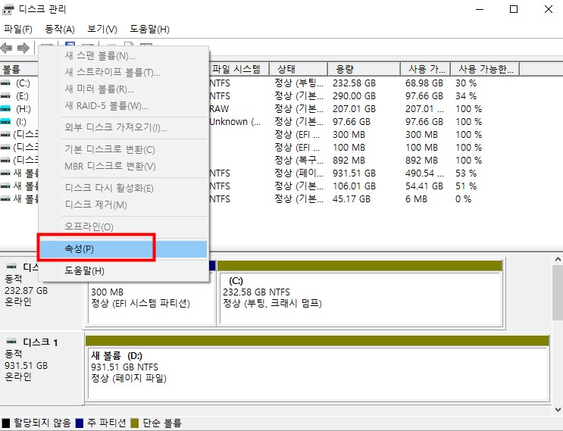Click the 290.00 GB capacity cell

[354, 96]
